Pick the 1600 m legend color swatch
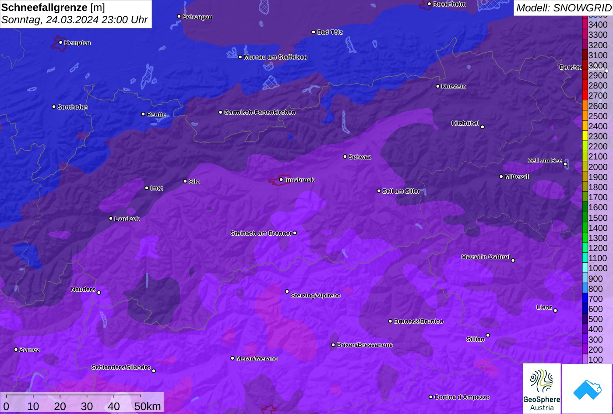Screen dimensions: 613x414 pyautogui.click(x=585, y=207)
